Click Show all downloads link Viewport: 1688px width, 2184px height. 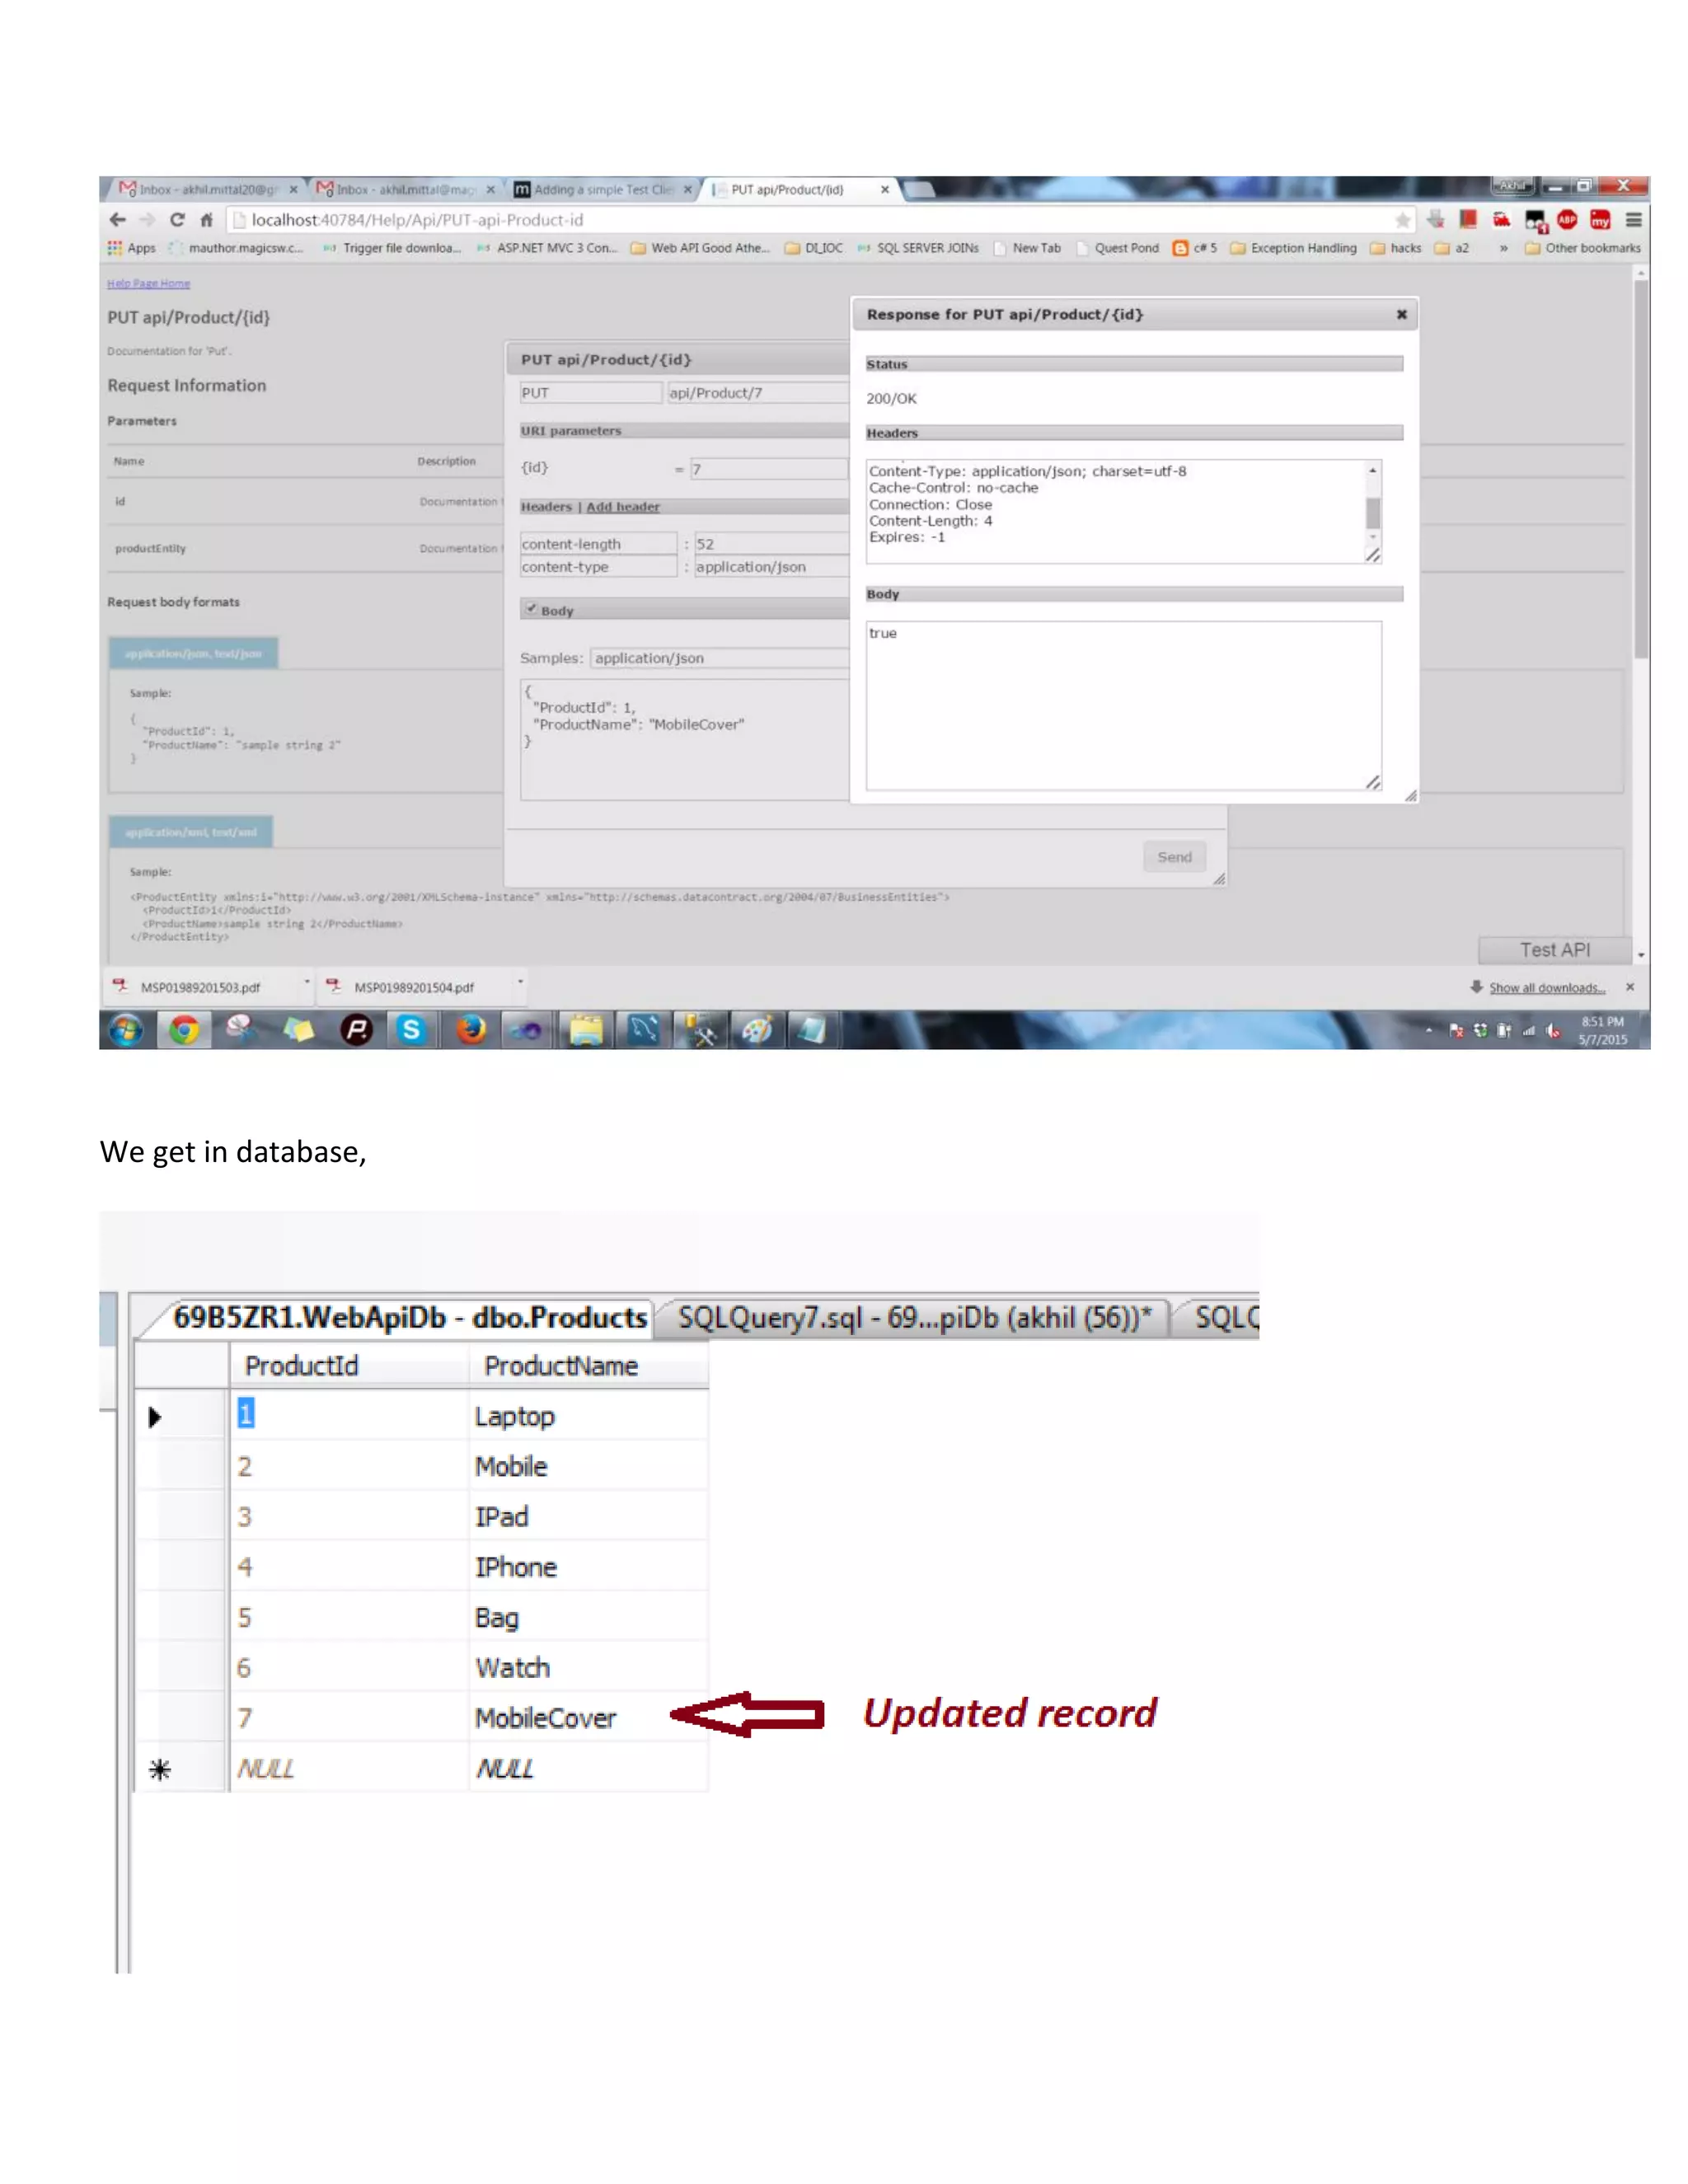click(1547, 988)
